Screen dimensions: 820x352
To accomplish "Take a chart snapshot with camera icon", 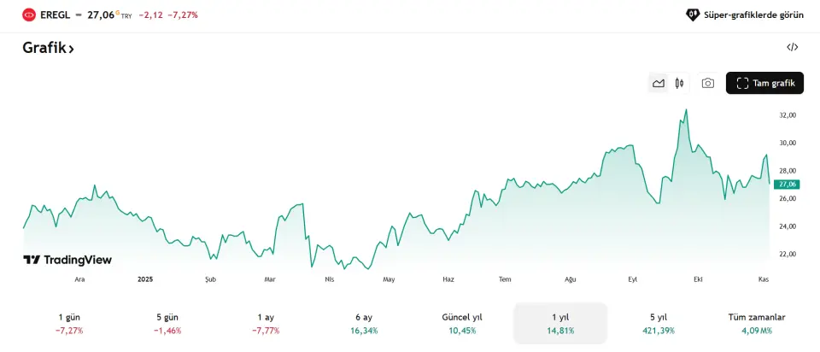I will point(708,83).
